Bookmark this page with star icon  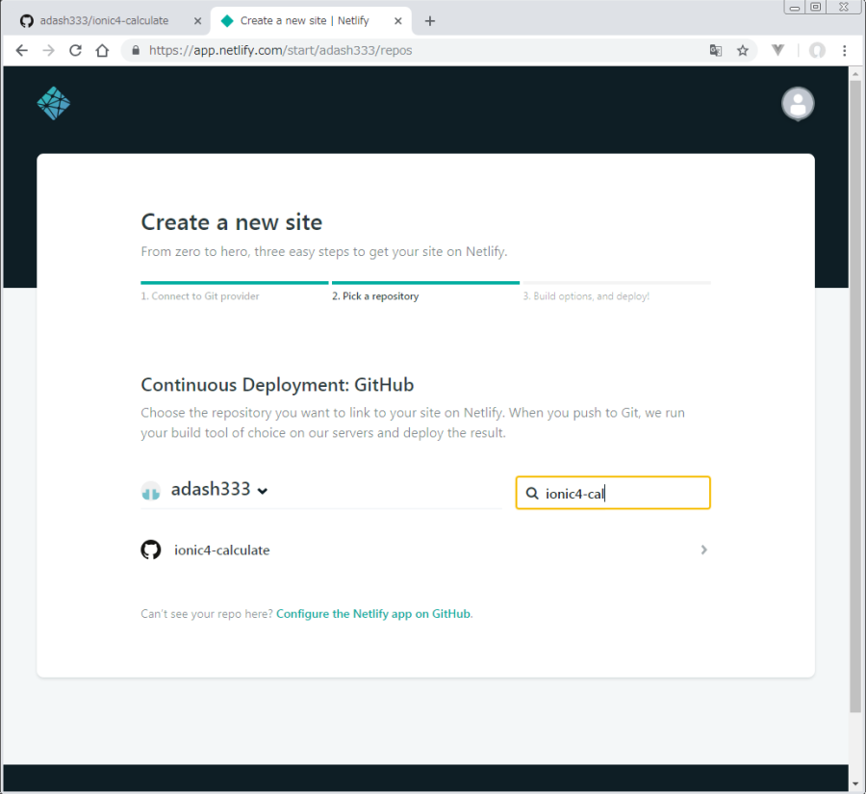click(x=743, y=51)
